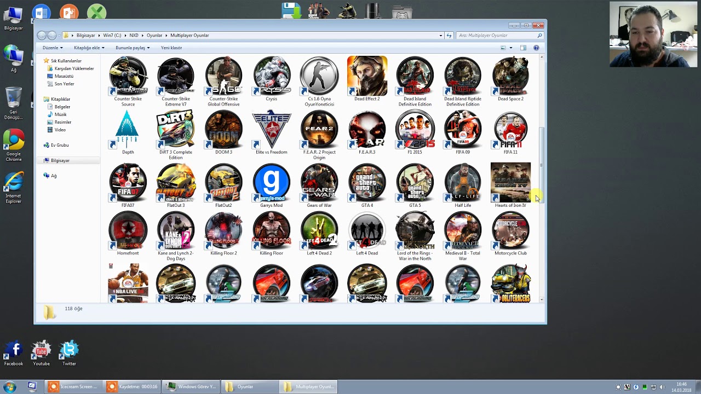The width and height of the screenshot is (701, 394).
Task: Open Geri Dönüşüm recycle bin on desktop
Action: (x=14, y=103)
